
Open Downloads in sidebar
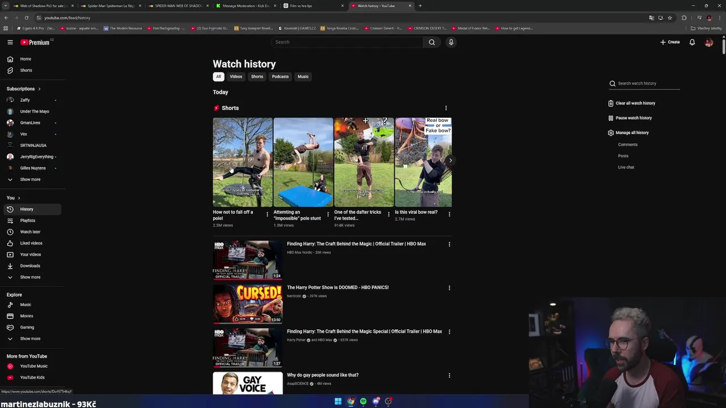31,266
